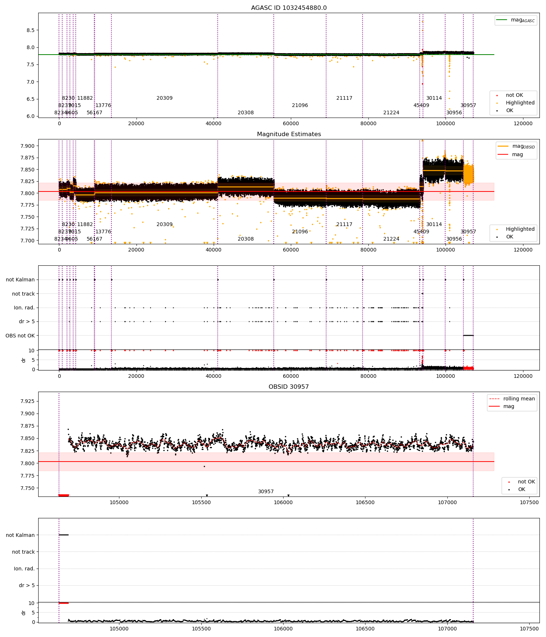Click the 'dr' axis label in bottom plot

click(x=24, y=613)
